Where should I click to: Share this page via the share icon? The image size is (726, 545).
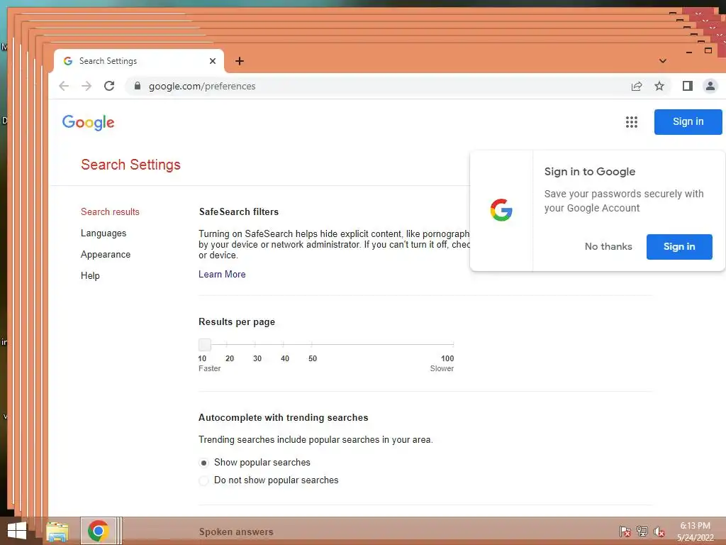[637, 86]
